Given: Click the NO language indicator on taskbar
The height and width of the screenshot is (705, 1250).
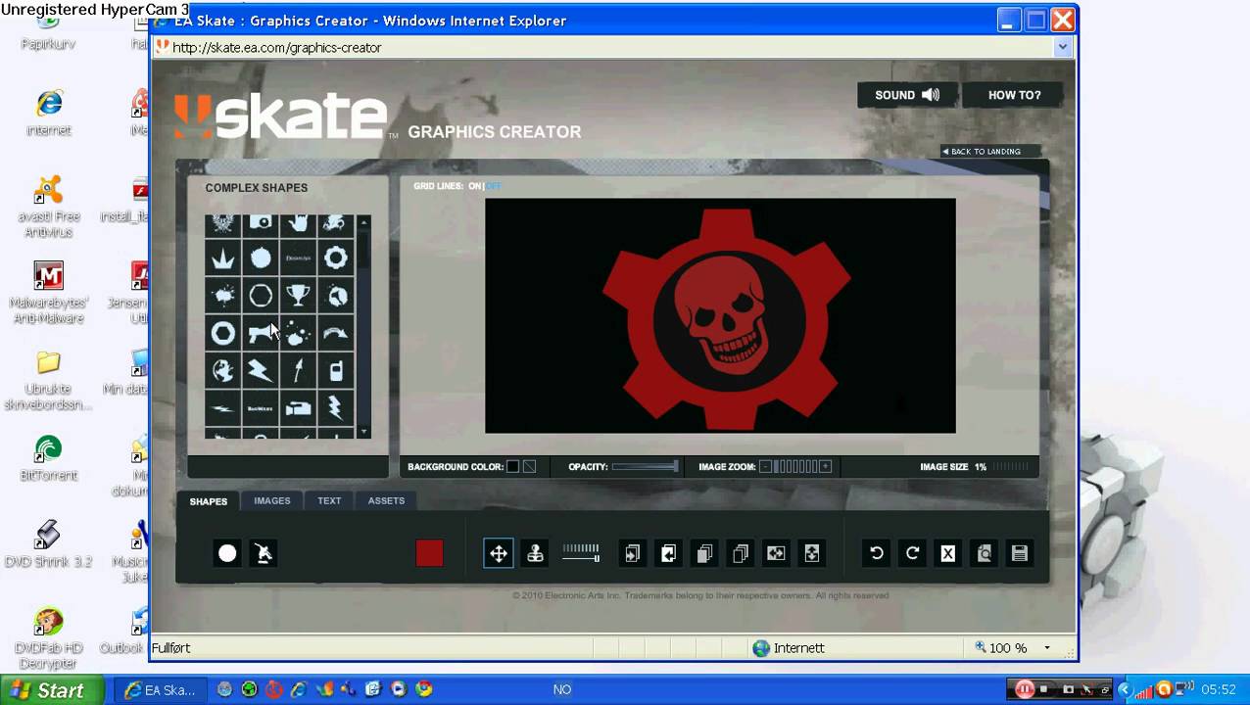Looking at the screenshot, I should pyautogui.click(x=561, y=690).
